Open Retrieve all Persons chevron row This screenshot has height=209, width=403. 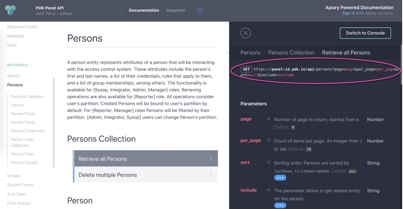point(146,159)
